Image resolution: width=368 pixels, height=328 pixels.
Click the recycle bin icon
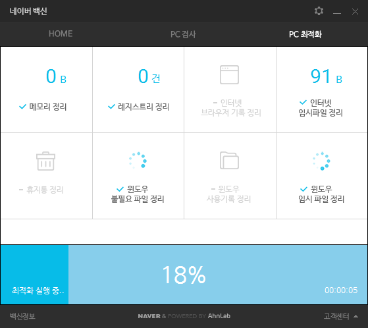45,161
